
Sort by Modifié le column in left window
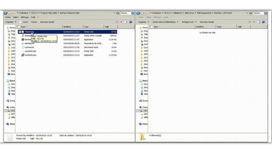pyautogui.click(x=73, y=27)
